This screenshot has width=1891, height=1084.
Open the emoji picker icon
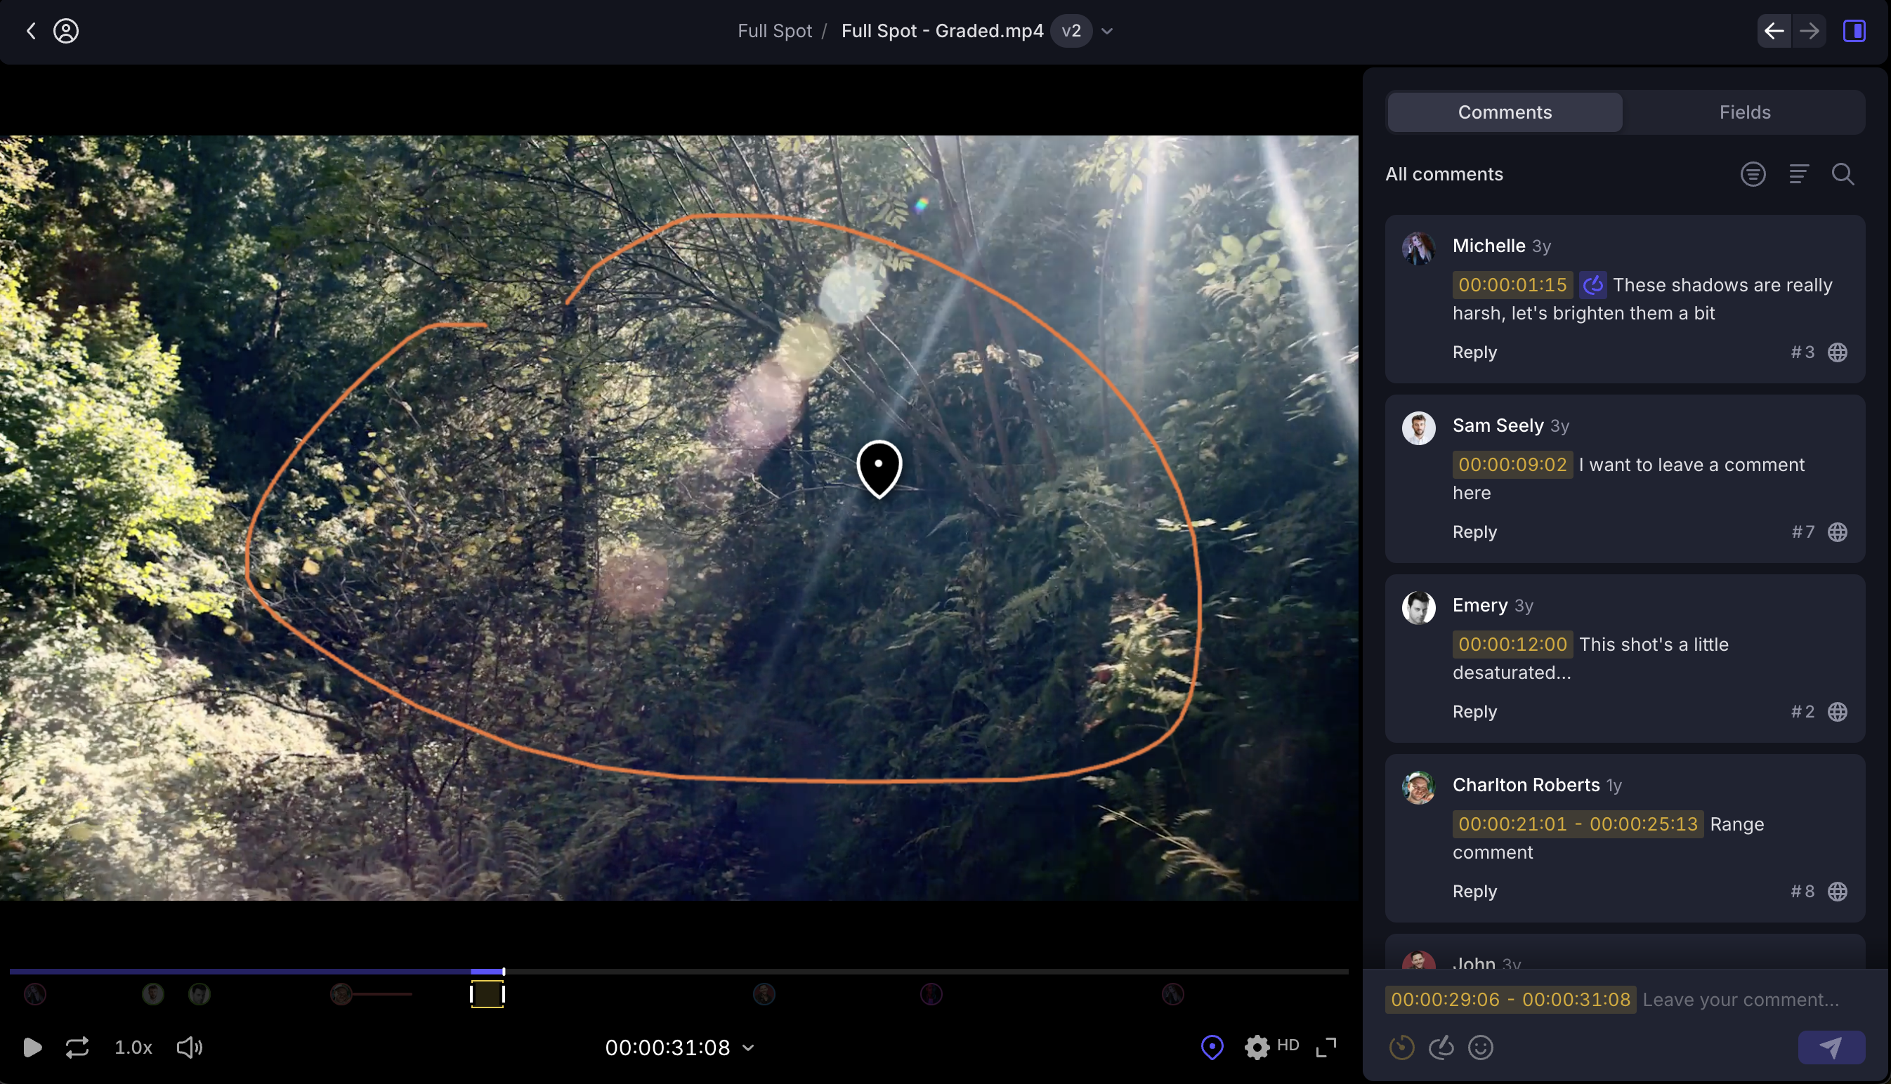coord(1480,1047)
